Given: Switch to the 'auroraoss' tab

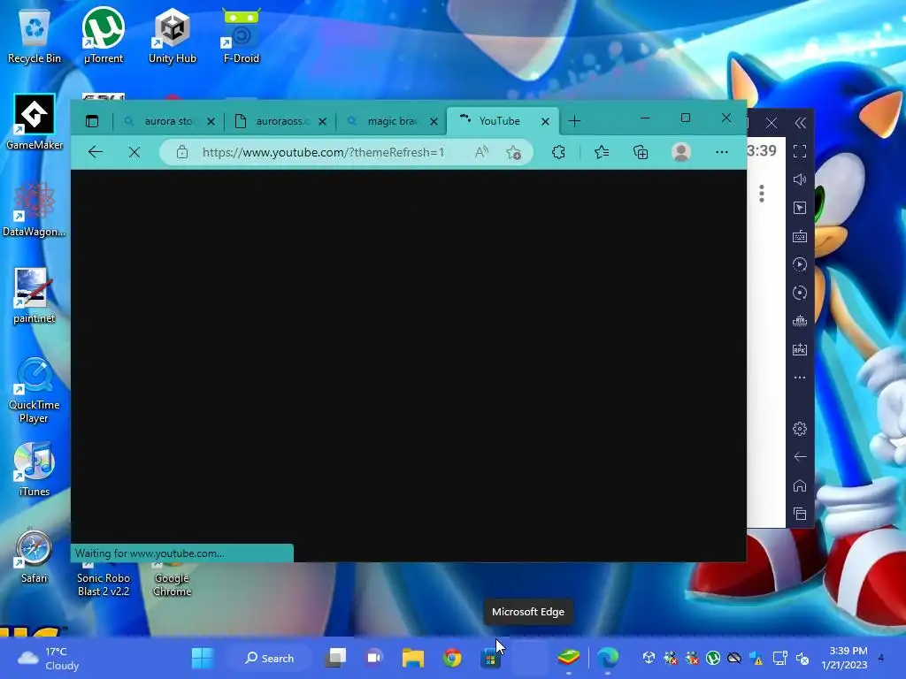Looking at the screenshot, I should click(280, 121).
